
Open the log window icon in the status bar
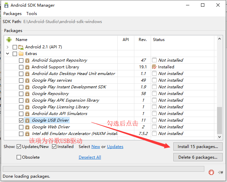pyautogui.click(x=220, y=172)
